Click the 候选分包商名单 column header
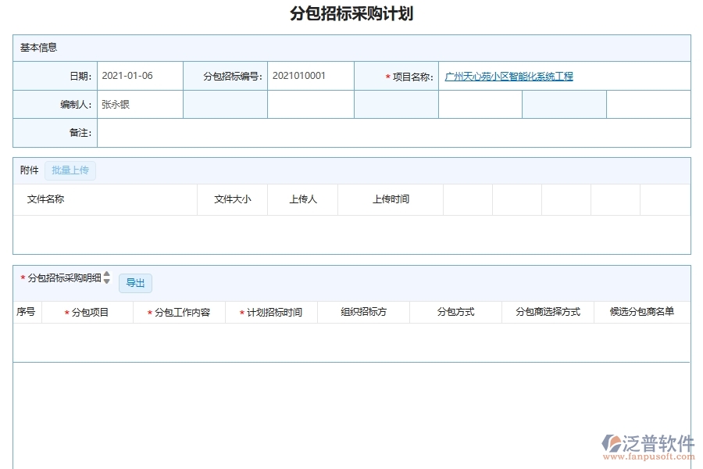 pyautogui.click(x=641, y=311)
